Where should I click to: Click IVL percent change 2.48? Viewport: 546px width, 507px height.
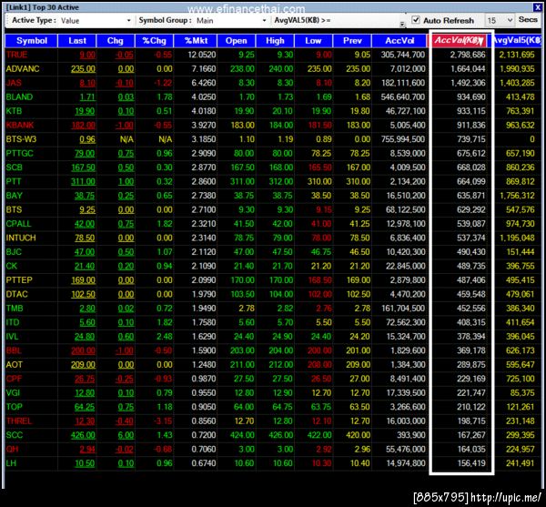click(x=165, y=337)
